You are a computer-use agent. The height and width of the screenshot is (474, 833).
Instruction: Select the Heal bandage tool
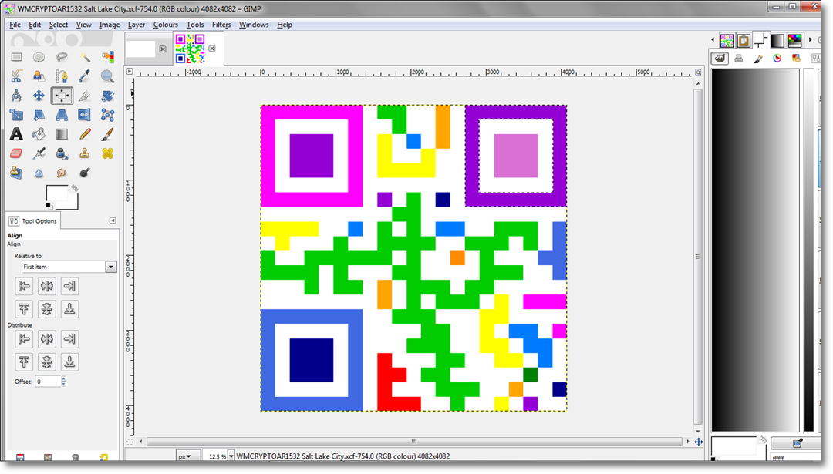point(107,153)
